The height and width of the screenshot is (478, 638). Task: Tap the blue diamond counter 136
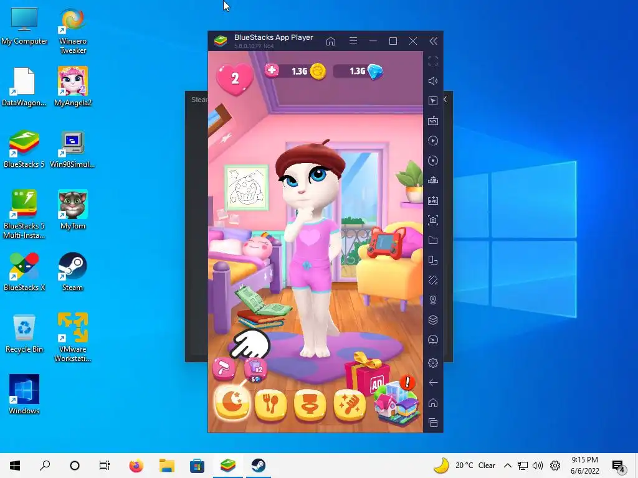coord(358,71)
